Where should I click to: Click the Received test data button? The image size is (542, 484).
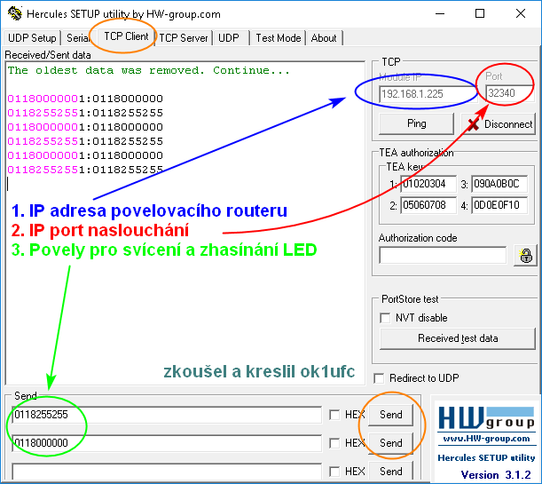(x=457, y=338)
